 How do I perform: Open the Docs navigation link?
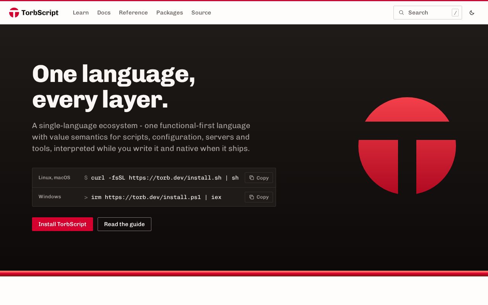[x=104, y=13]
